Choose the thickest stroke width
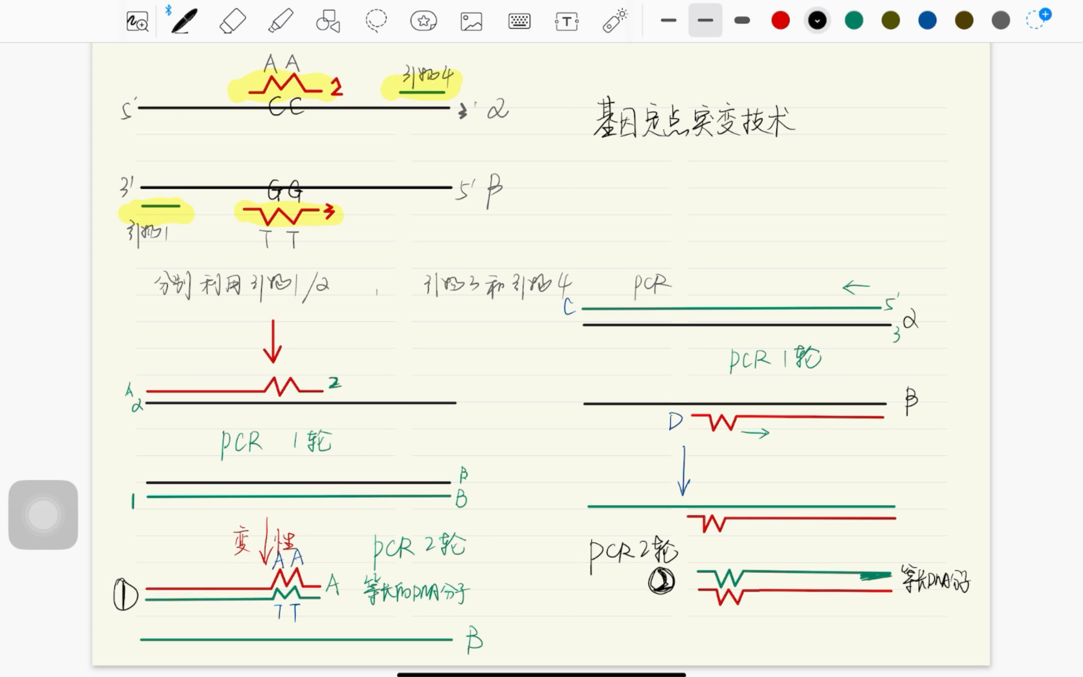1083x677 pixels. (x=742, y=20)
